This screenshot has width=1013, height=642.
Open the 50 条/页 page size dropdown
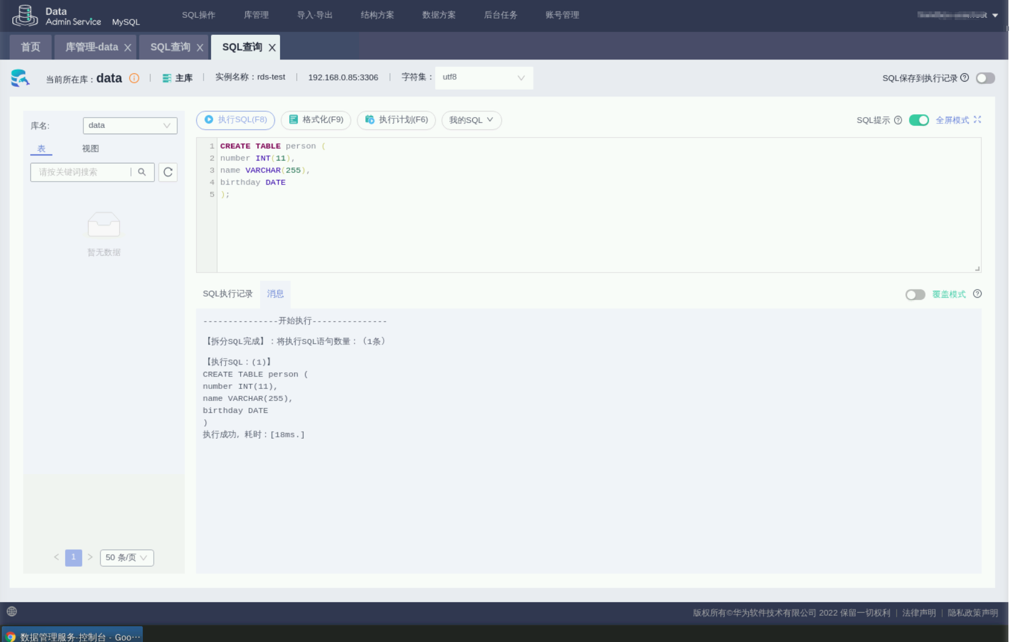(x=127, y=557)
